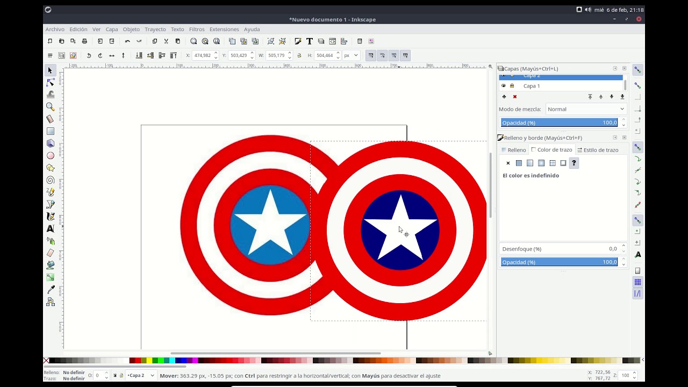
Task: Click the Print document icon
Action: coord(84,41)
